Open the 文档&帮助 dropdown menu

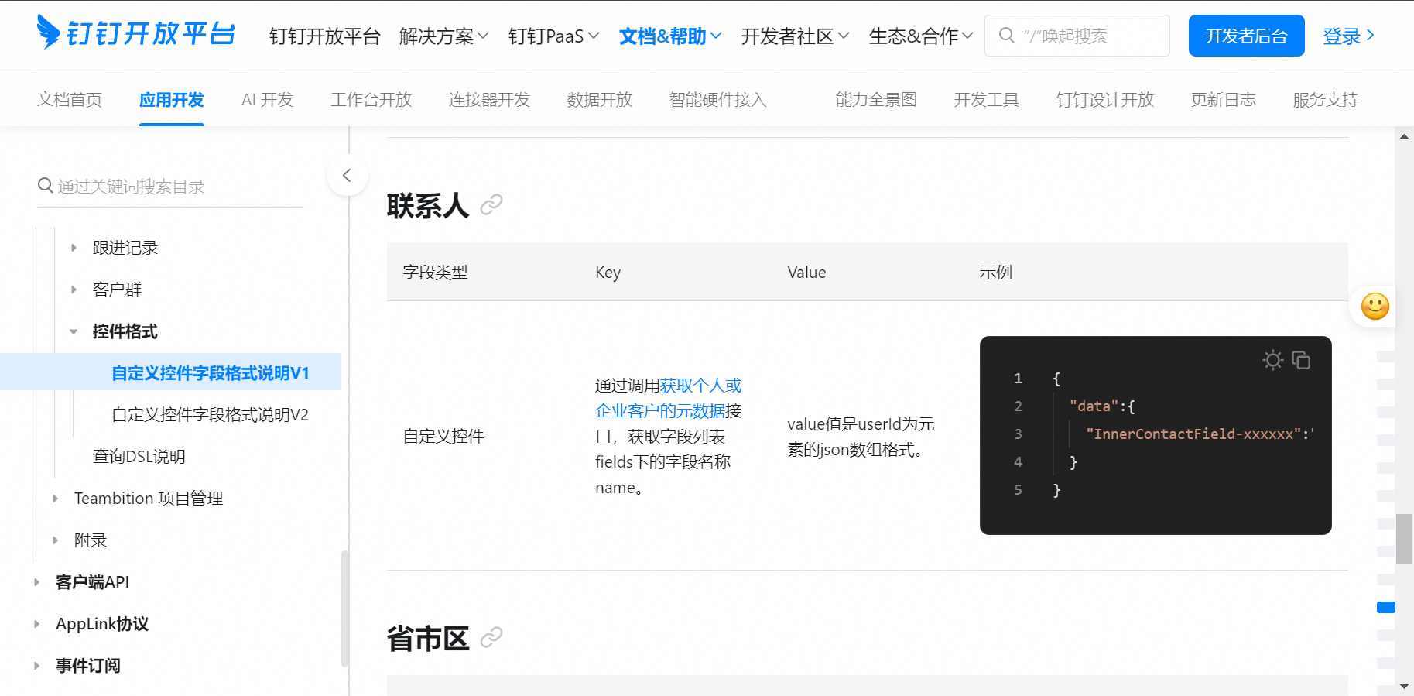click(x=670, y=36)
